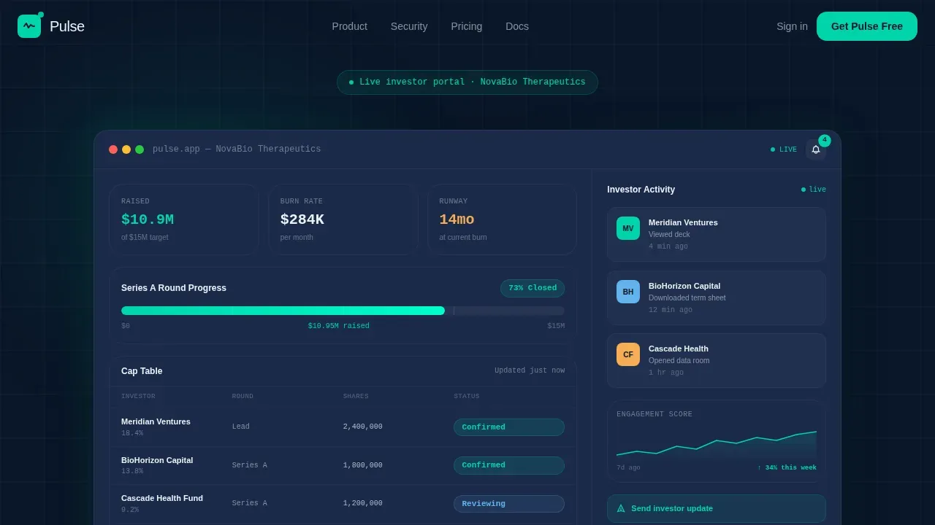Click the Burn Rate $284K stat card
The image size is (935, 525).
coord(343,219)
